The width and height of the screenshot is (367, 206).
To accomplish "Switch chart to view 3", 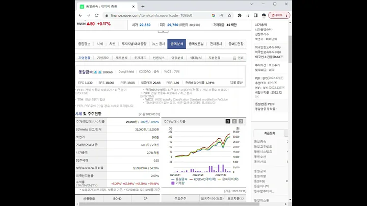I will (x=241, y=121).
